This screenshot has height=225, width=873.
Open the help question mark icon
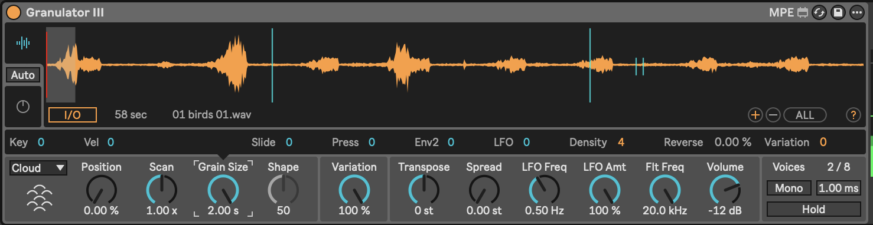coord(854,115)
